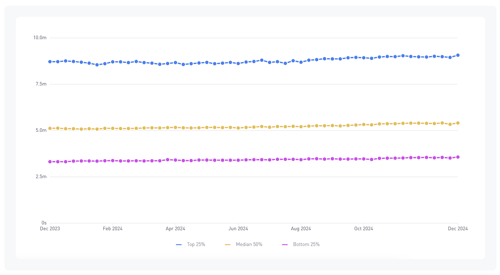Toggle the Top 25% legend series
Viewport: 500px width, 275px height.
click(191, 244)
